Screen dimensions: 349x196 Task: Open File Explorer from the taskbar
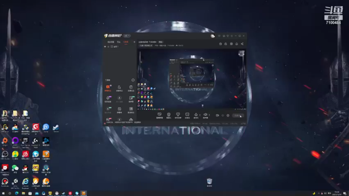coord(24,193)
